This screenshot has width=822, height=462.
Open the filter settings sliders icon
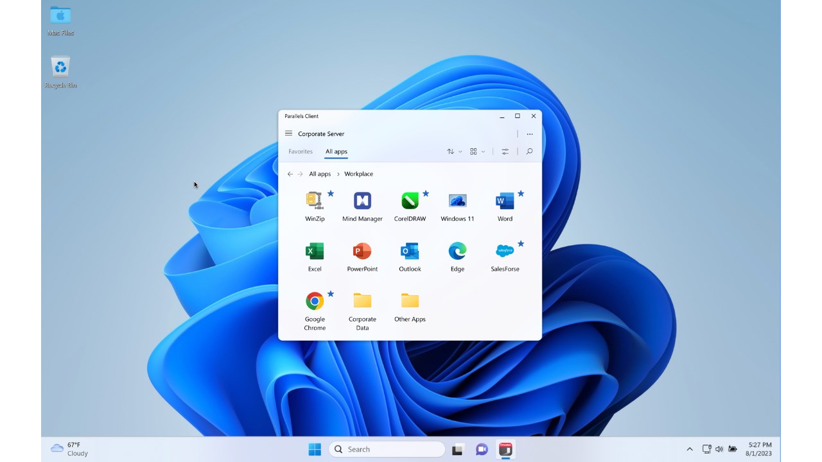click(x=505, y=151)
